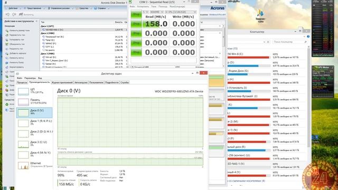Image resolution: width=338 pixels, height=190 pixels.
Task: Click usage bar of Библиотека-Футажей (J:) drive
Action: 249,100
